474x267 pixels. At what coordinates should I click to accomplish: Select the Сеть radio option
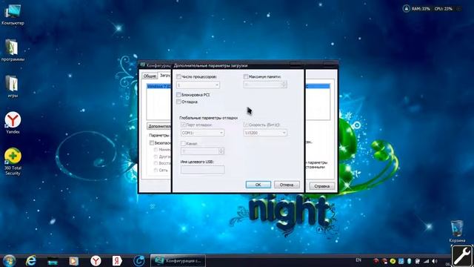pyautogui.click(x=156, y=170)
